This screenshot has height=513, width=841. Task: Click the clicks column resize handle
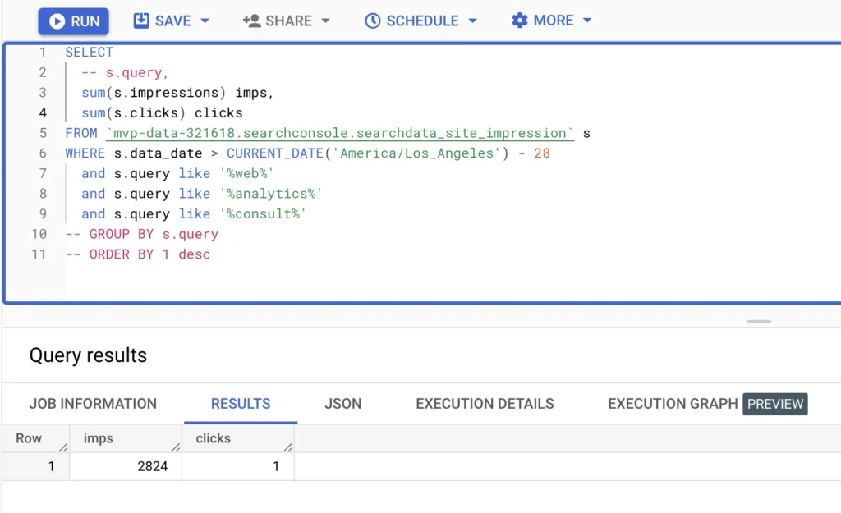287,447
